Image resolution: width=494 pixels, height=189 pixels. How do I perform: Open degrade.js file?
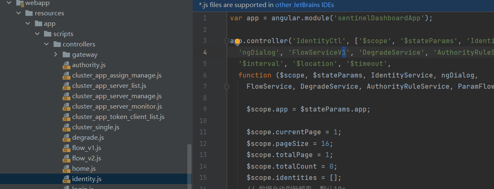[x=88, y=138]
